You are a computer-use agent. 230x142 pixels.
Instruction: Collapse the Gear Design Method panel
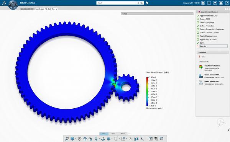pyautogui.click(x=197, y=12)
